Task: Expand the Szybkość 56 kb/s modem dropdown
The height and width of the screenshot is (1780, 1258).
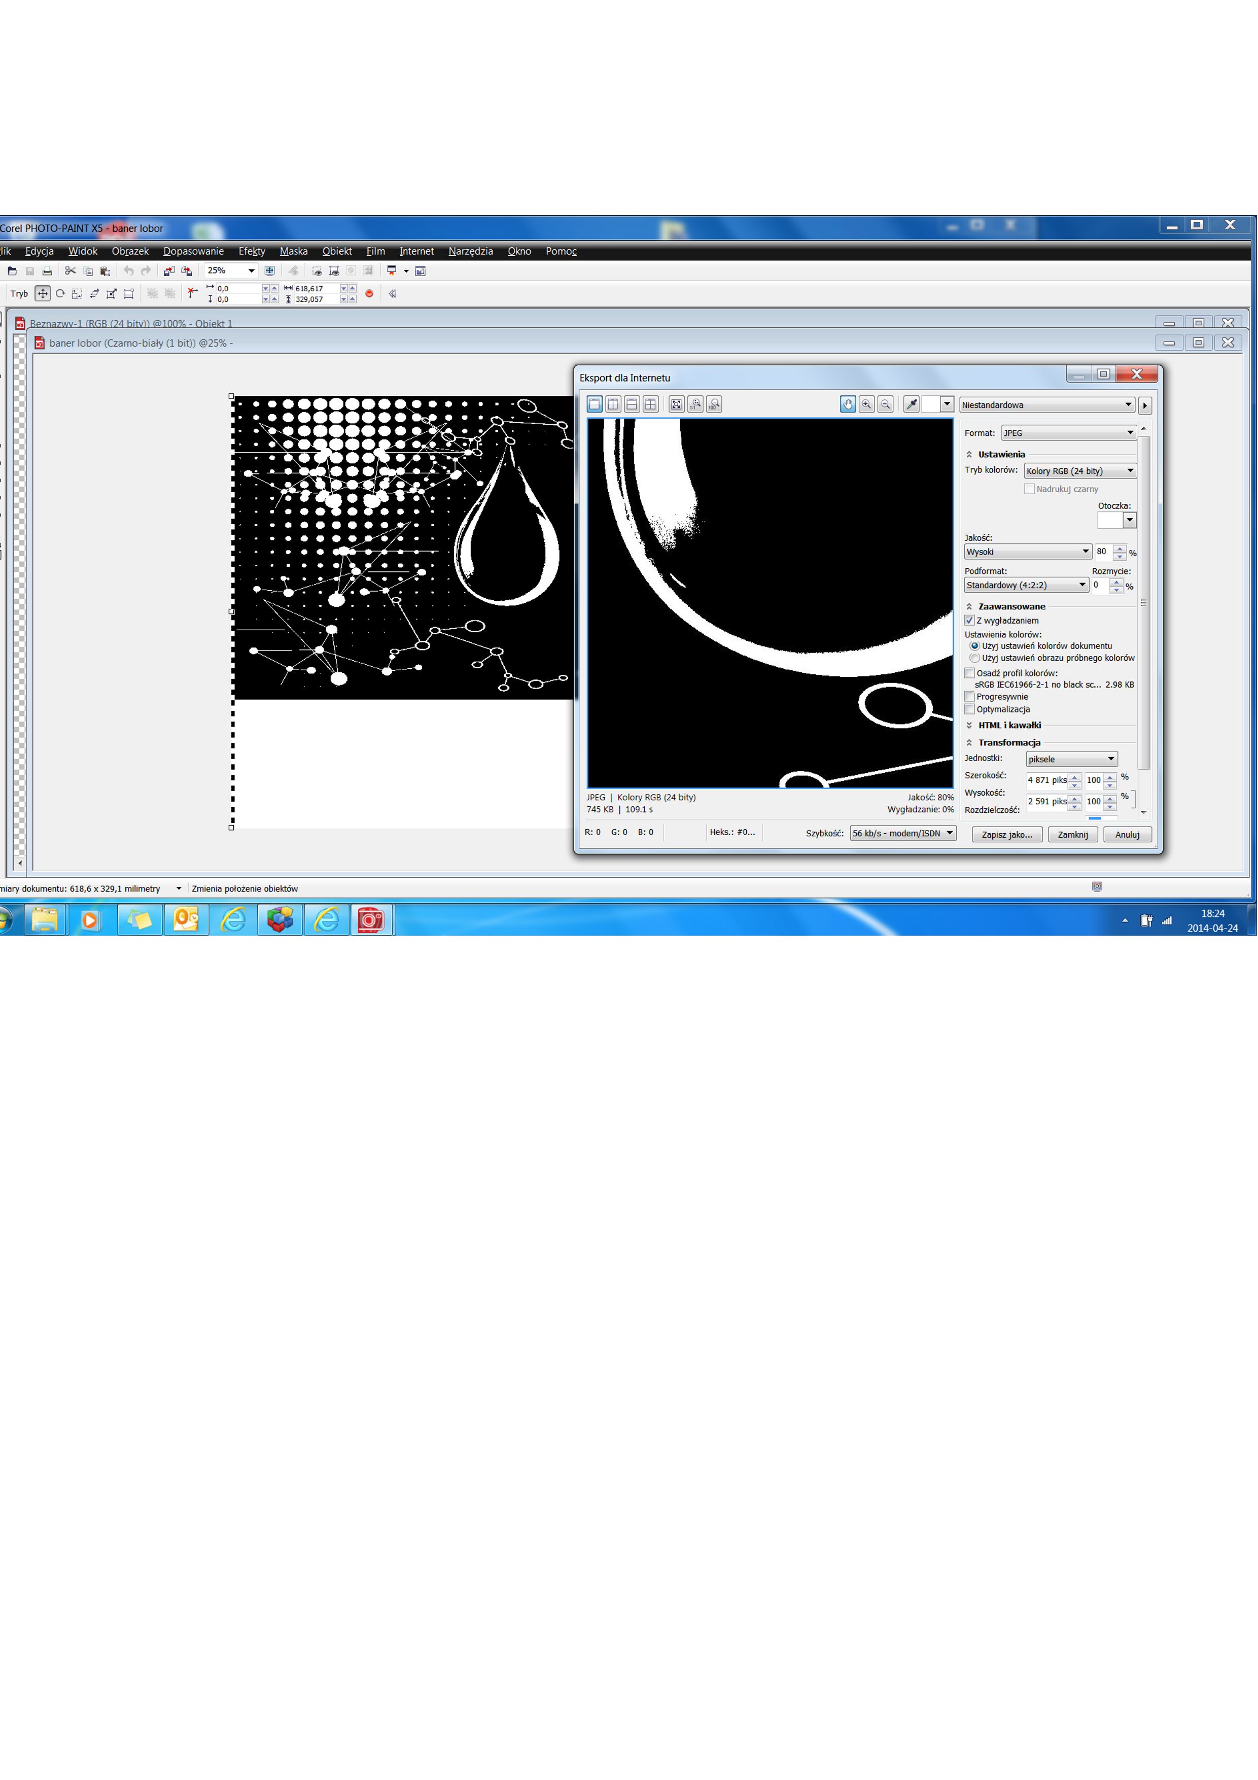Action: click(x=903, y=833)
